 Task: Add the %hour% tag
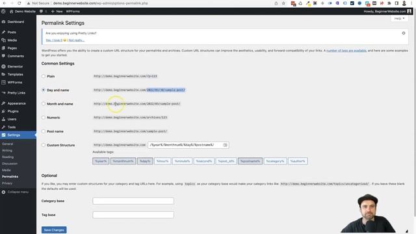point(162,161)
